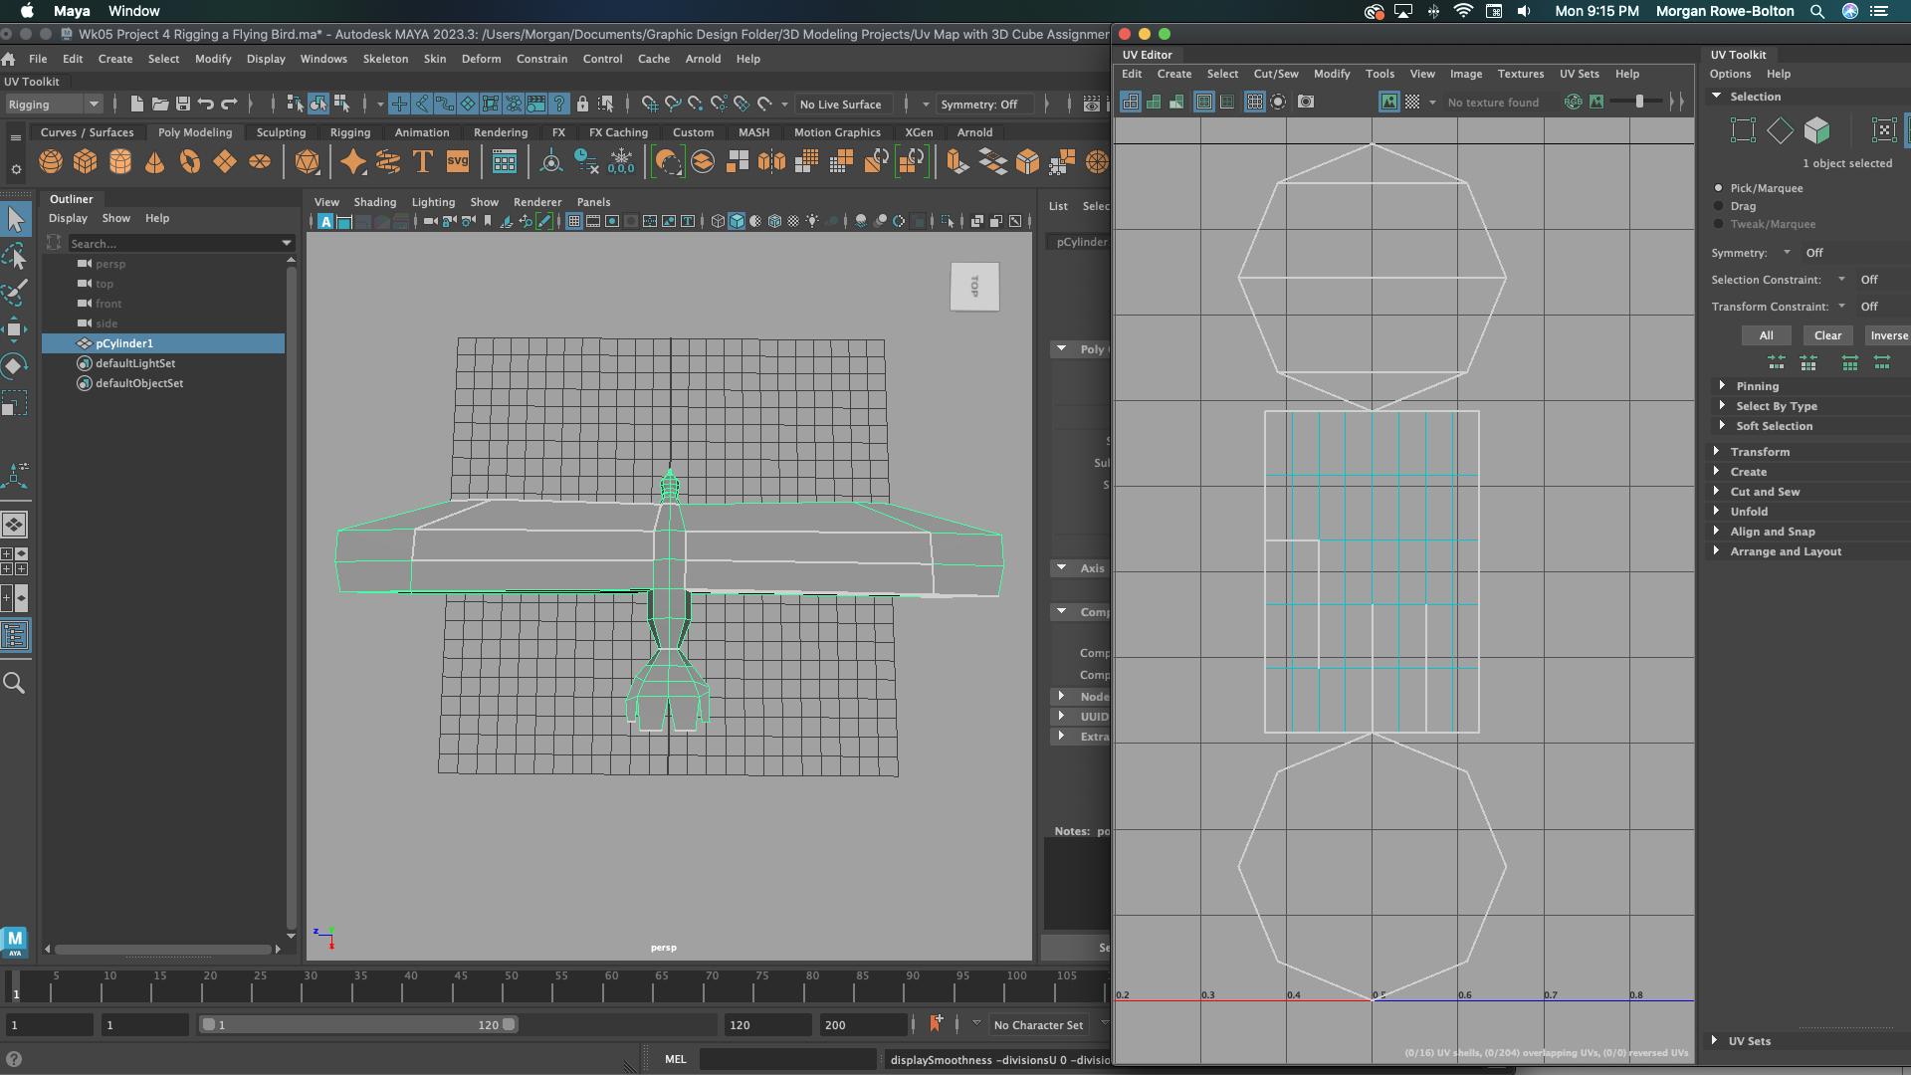The width and height of the screenshot is (1911, 1075).
Task: Take a UV snapshot with camera icon
Action: pos(1306,102)
